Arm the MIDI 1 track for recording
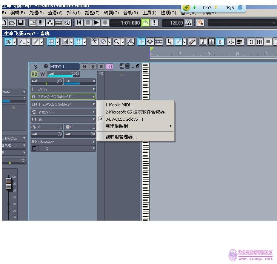This screenshot has width=277, height=264. [x=101, y=67]
